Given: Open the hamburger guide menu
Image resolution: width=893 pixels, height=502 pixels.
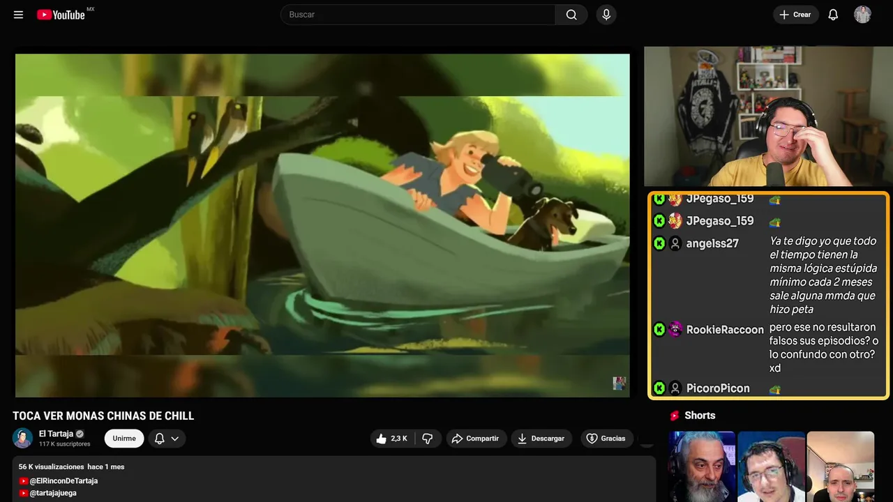Looking at the screenshot, I should [x=18, y=15].
